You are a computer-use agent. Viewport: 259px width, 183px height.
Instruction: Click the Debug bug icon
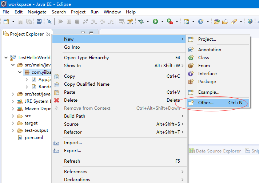(141, 21)
